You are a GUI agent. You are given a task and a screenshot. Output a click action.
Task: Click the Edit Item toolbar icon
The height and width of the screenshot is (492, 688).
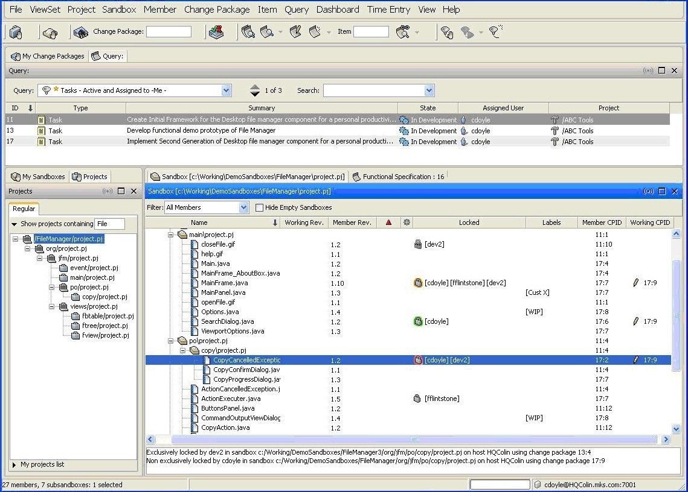tap(295, 32)
